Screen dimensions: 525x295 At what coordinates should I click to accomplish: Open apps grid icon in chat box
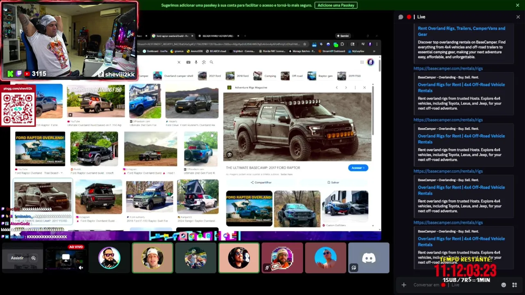pos(514,285)
